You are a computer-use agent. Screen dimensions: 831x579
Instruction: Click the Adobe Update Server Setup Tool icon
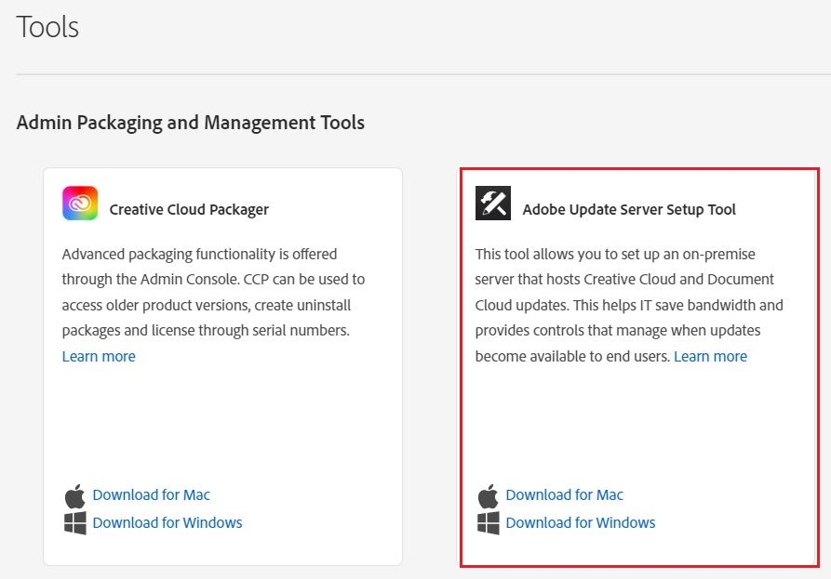[x=493, y=204]
